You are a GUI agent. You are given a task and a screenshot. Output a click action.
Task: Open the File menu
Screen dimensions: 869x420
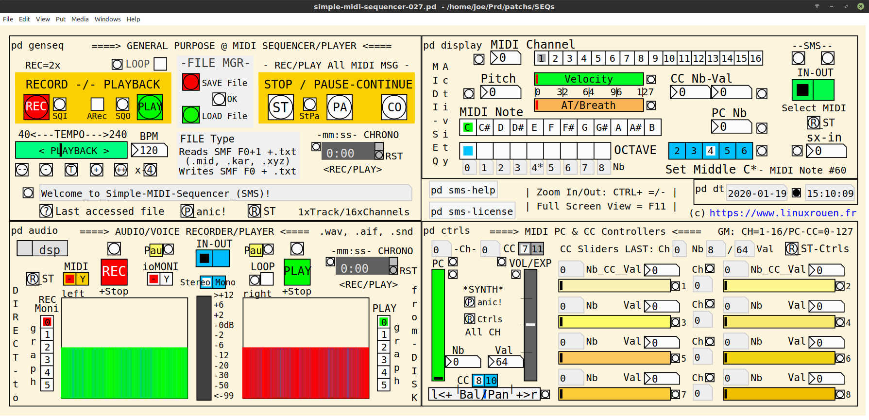coord(8,19)
